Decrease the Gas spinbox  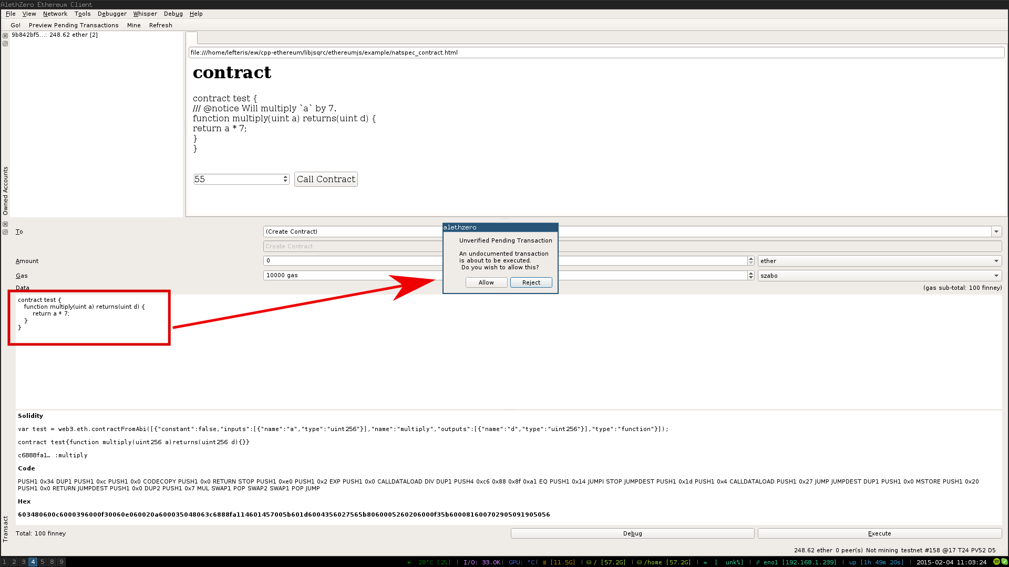pyautogui.click(x=751, y=278)
